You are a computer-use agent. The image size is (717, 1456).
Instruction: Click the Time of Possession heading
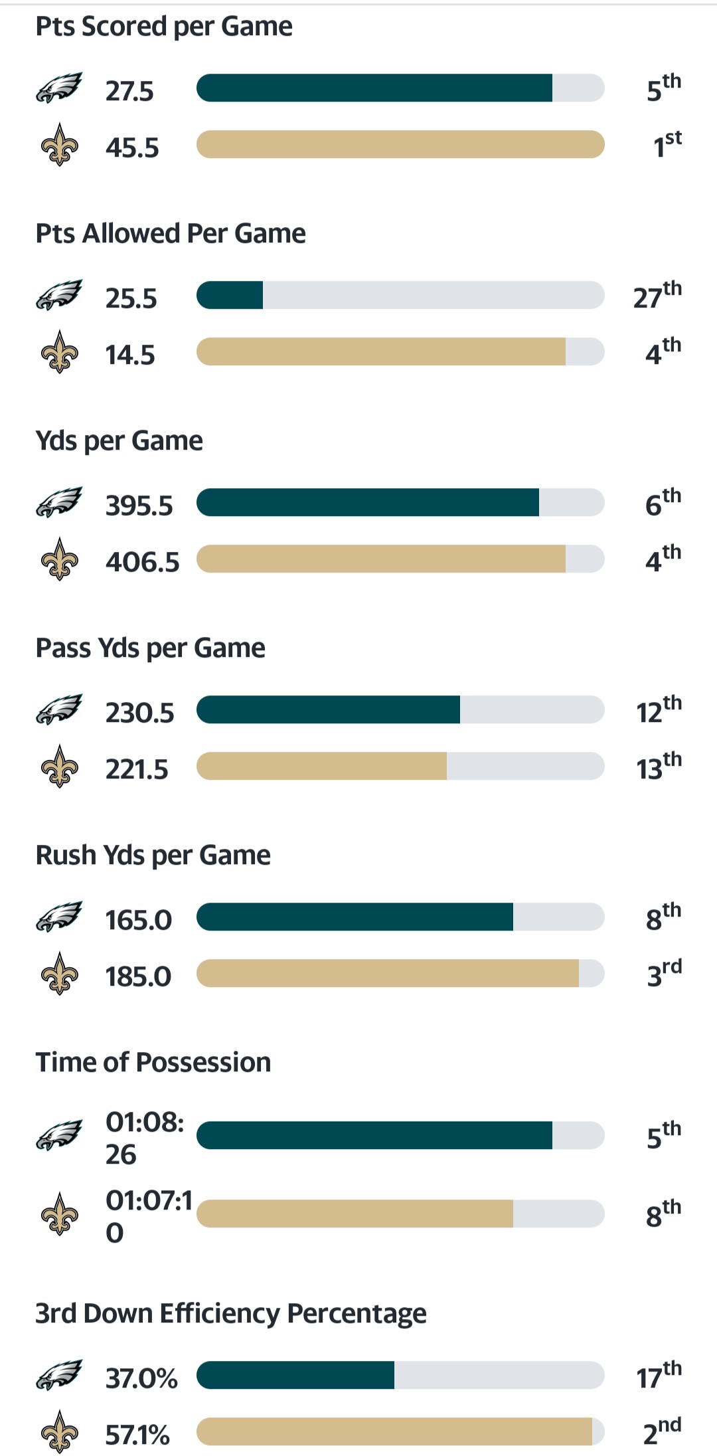(153, 1063)
